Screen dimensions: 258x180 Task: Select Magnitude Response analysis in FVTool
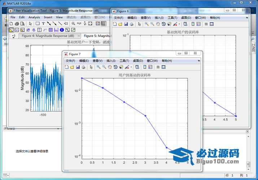click(x=11, y=30)
